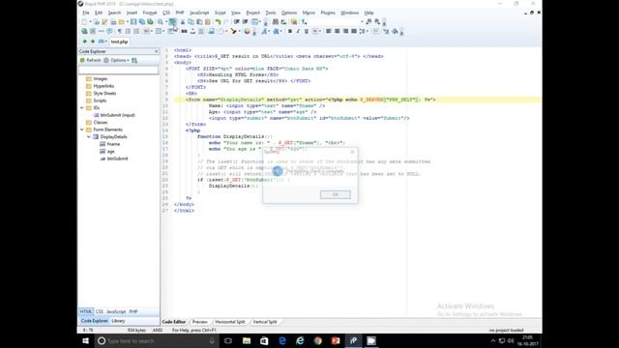The width and height of the screenshot is (619, 348).
Task: Click the forward navigation arrow beside test.php
Action: point(93,42)
